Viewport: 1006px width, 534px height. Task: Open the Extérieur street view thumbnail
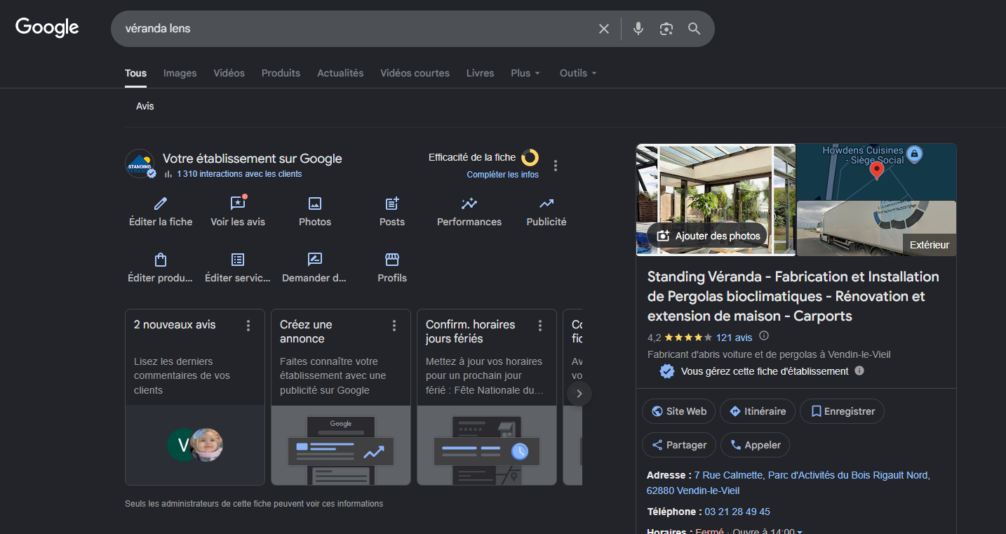coord(877,229)
